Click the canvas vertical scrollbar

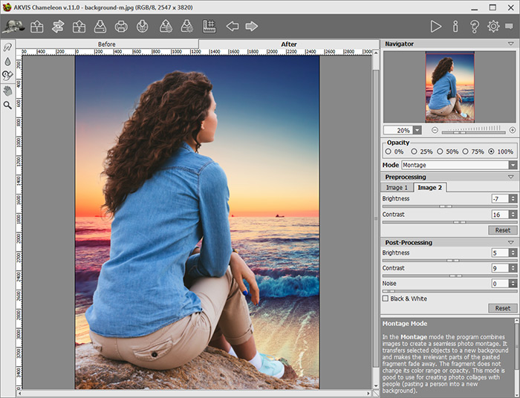(x=376, y=219)
